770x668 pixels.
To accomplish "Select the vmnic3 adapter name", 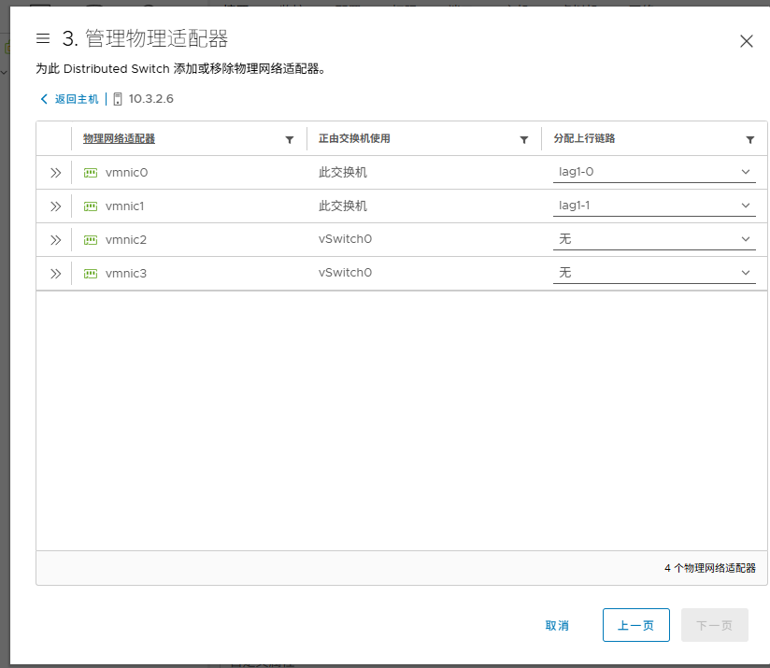I will coord(126,274).
